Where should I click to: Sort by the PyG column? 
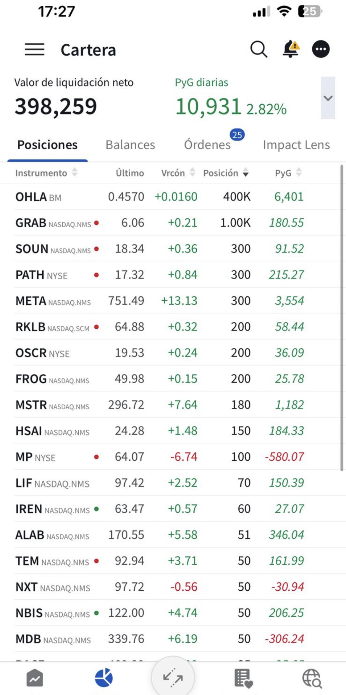click(288, 173)
